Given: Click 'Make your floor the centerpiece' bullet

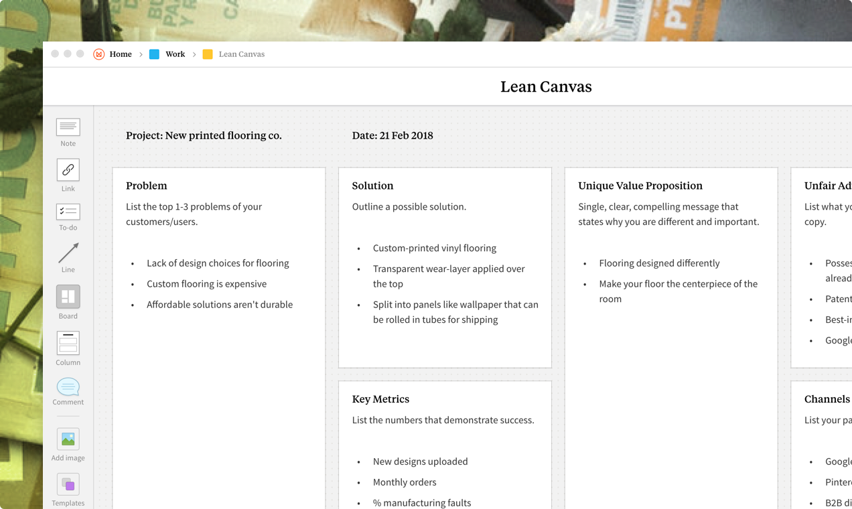Looking at the screenshot, I should [679, 291].
